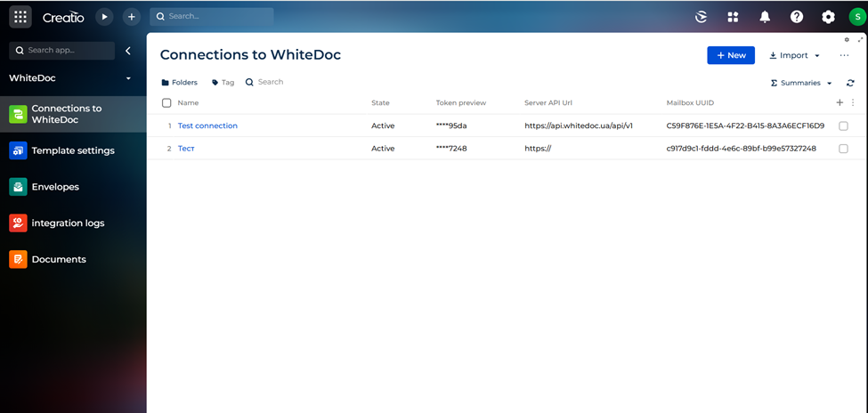Open system settings gear icon
The height and width of the screenshot is (413, 868).
point(828,17)
